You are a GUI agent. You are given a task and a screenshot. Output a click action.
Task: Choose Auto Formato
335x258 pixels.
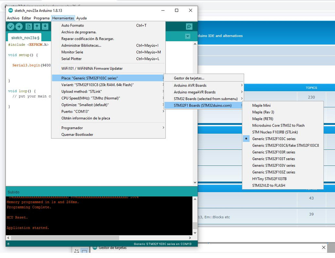pos(108,25)
